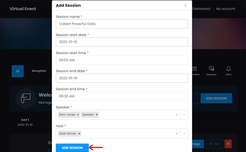
Task: Remove the Sam Jones speaker tag
Action: coord(78,115)
